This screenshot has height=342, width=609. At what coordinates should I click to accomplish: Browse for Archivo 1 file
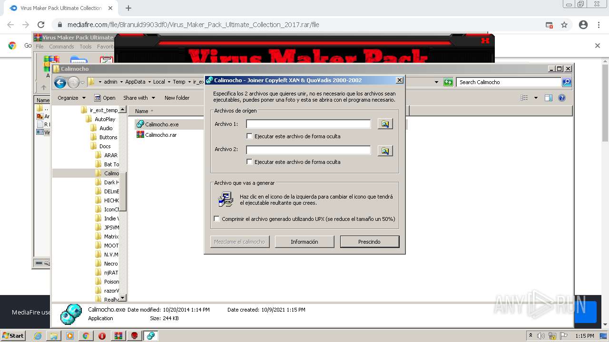(385, 124)
